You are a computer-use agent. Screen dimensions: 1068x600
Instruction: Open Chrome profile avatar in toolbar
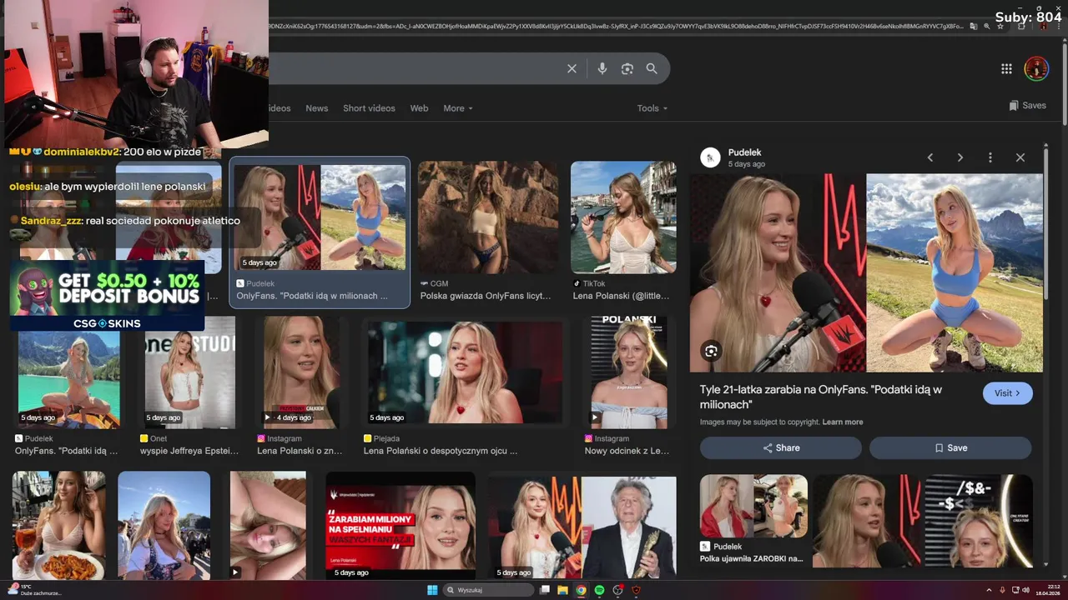[1043, 26]
